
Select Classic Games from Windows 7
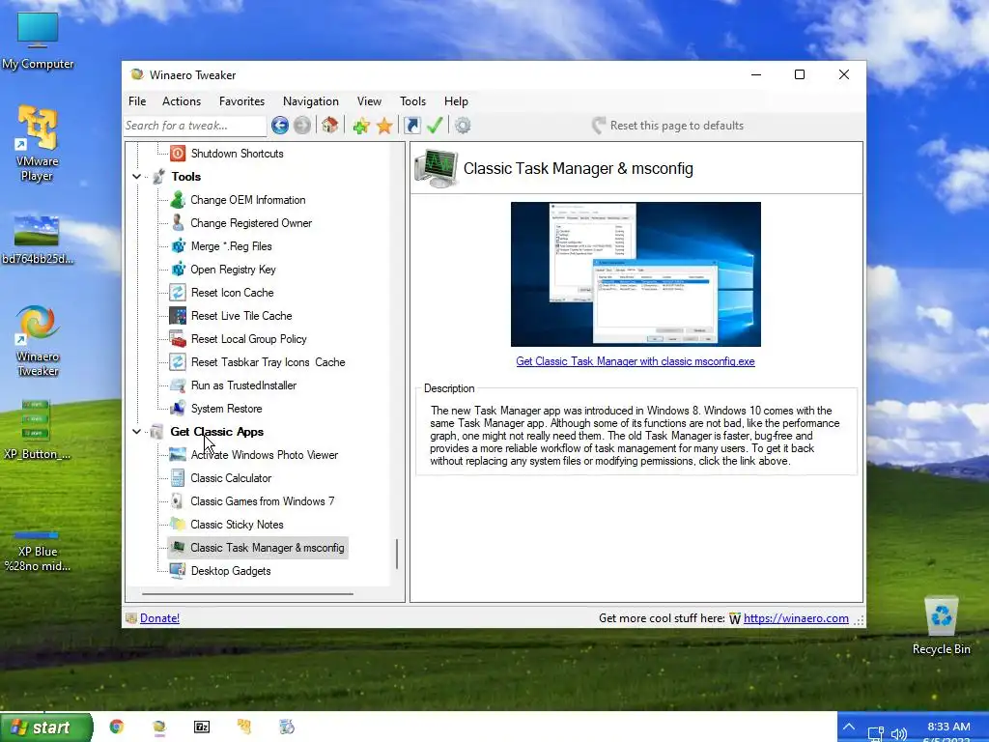click(263, 501)
